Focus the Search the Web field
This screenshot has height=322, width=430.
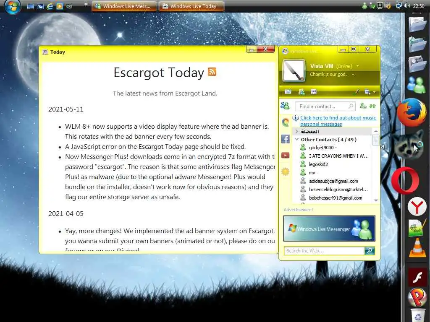pyautogui.click(x=325, y=251)
